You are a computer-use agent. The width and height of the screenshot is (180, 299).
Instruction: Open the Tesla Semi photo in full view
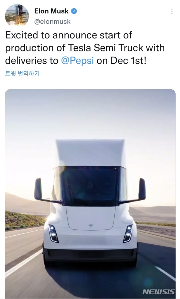click(90, 194)
